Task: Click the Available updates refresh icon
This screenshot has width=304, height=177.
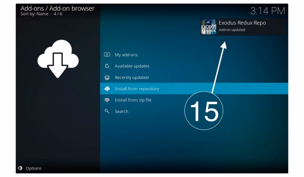Action: click(107, 66)
